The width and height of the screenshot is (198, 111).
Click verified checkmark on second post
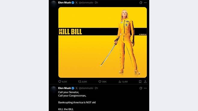click(x=73, y=88)
